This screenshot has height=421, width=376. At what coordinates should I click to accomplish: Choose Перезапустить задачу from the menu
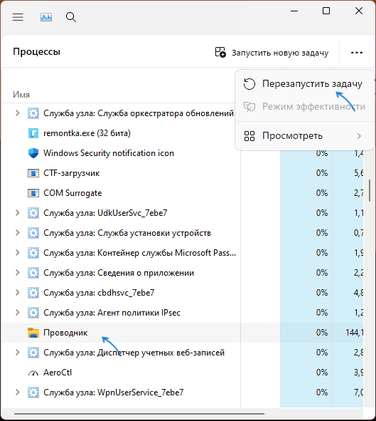pyautogui.click(x=304, y=84)
